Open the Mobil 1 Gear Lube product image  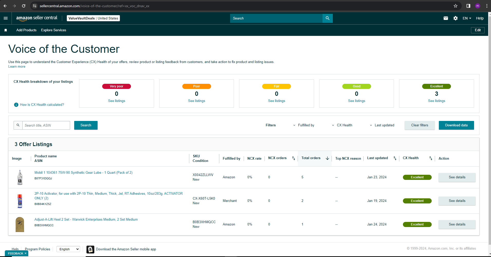tap(20, 177)
